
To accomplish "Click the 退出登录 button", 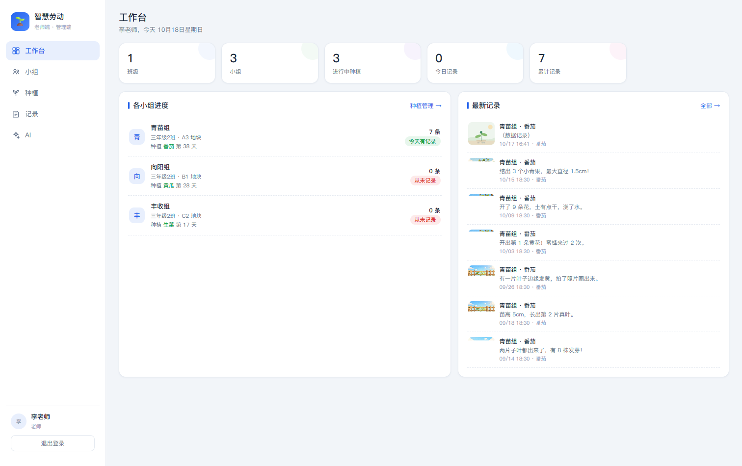I will pyautogui.click(x=53, y=443).
